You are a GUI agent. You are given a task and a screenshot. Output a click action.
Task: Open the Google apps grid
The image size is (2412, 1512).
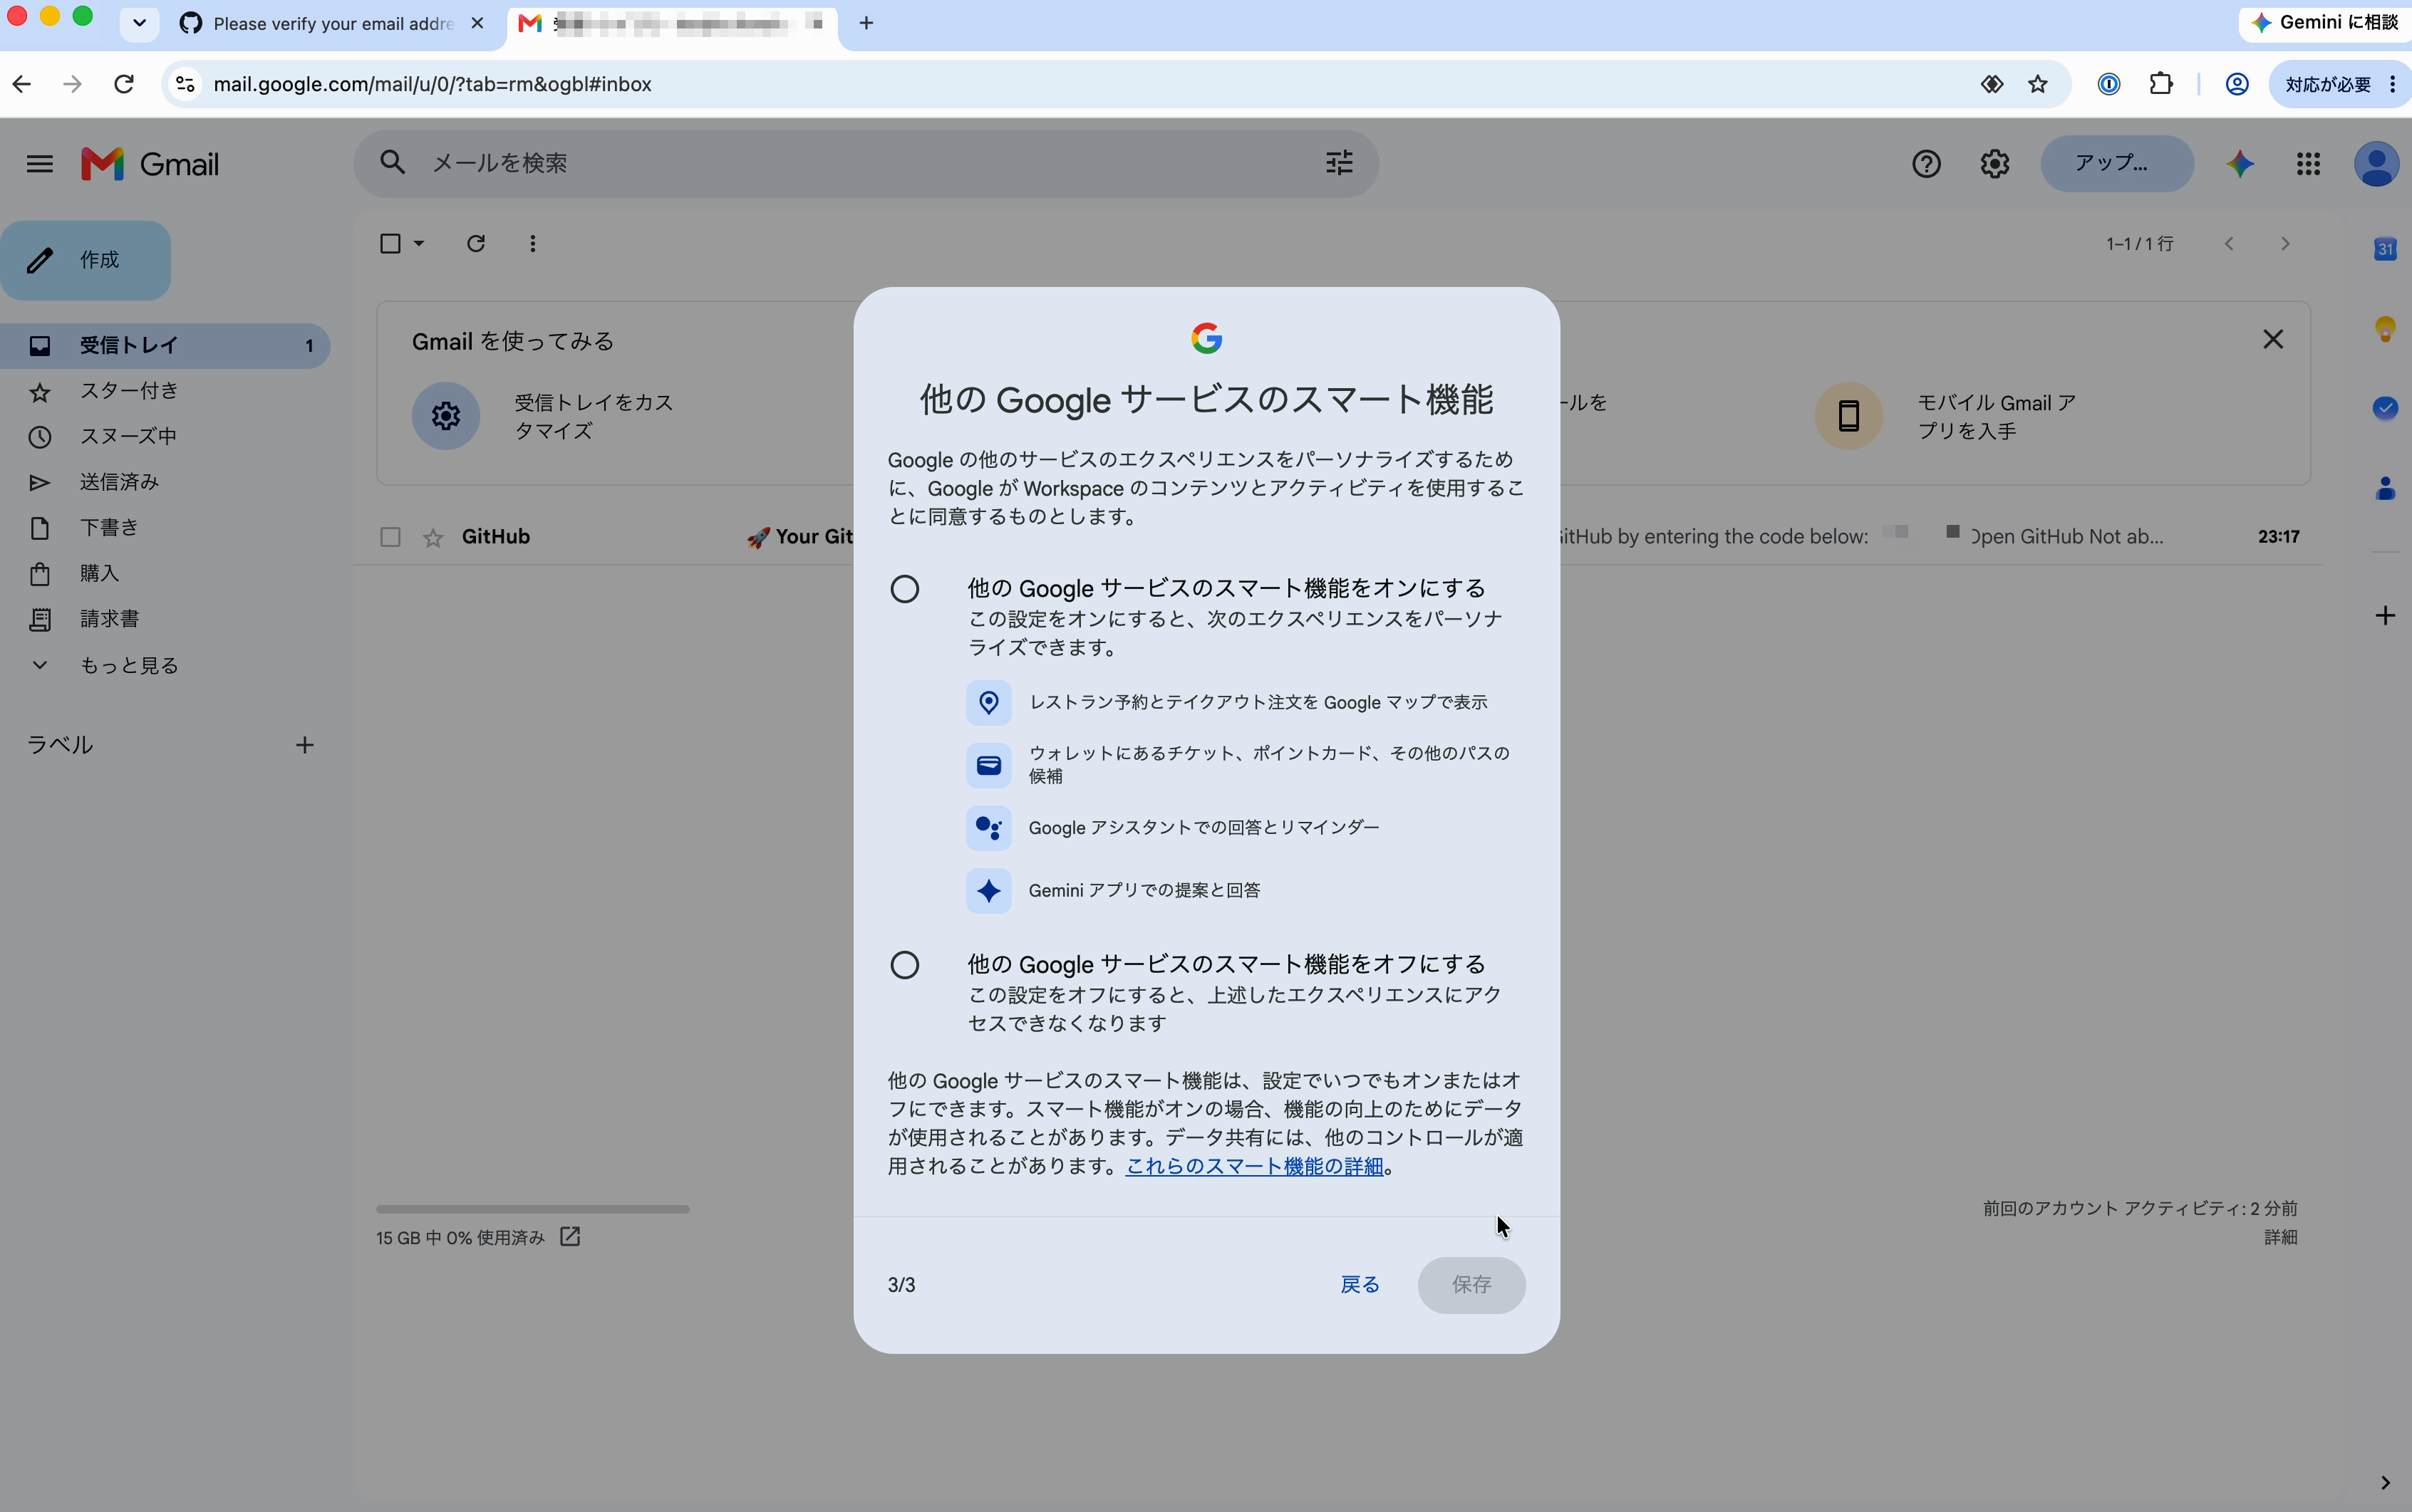(2308, 164)
